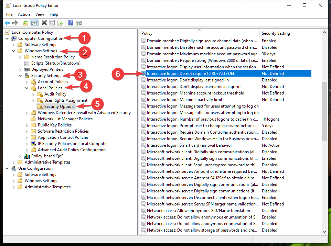This screenshot has height=246, width=331.
Task: Click the Properties toolbar icon
Action: click(x=52, y=23)
